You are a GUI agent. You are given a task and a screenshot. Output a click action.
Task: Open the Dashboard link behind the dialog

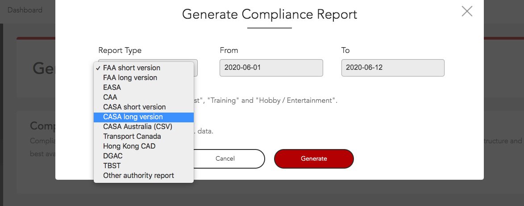[25, 10]
